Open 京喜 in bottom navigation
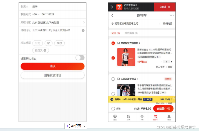This screenshot has height=131, width=199. (142, 117)
